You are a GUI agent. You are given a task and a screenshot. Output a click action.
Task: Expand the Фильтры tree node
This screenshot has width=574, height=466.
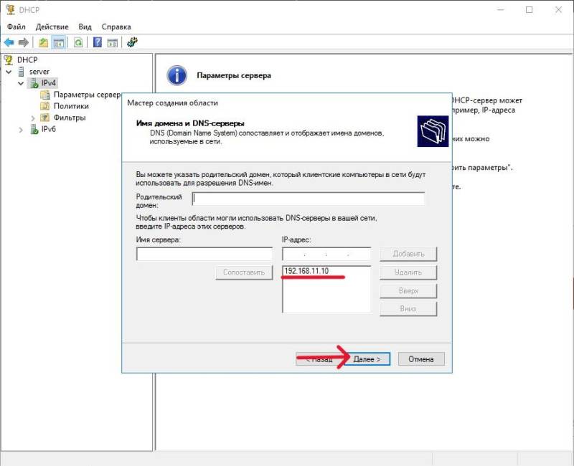tap(32, 118)
